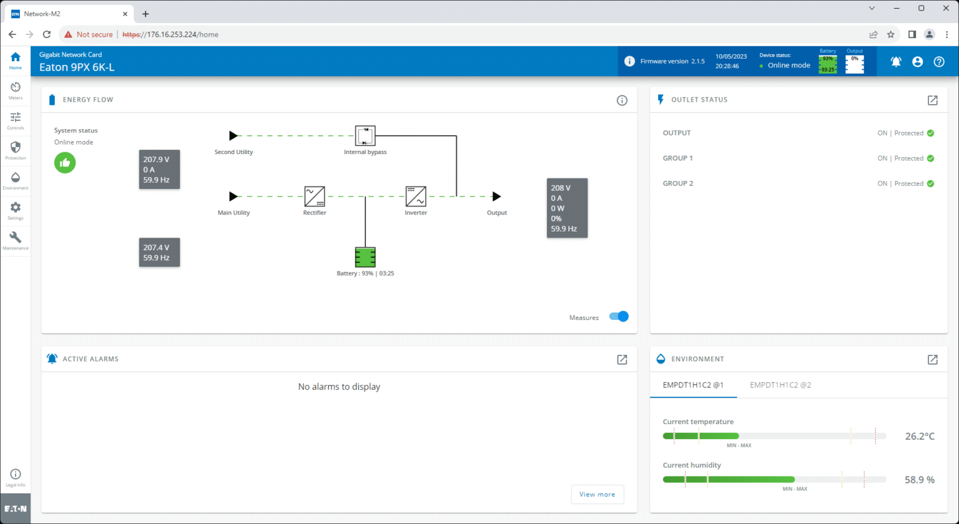This screenshot has width=959, height=524.
Task: Click the Current humidity bar
Action: point(774,480)
